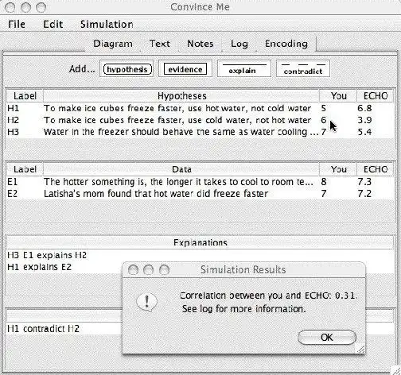Click the 'See log for more information.' text
401x375 pixels.
243,309
